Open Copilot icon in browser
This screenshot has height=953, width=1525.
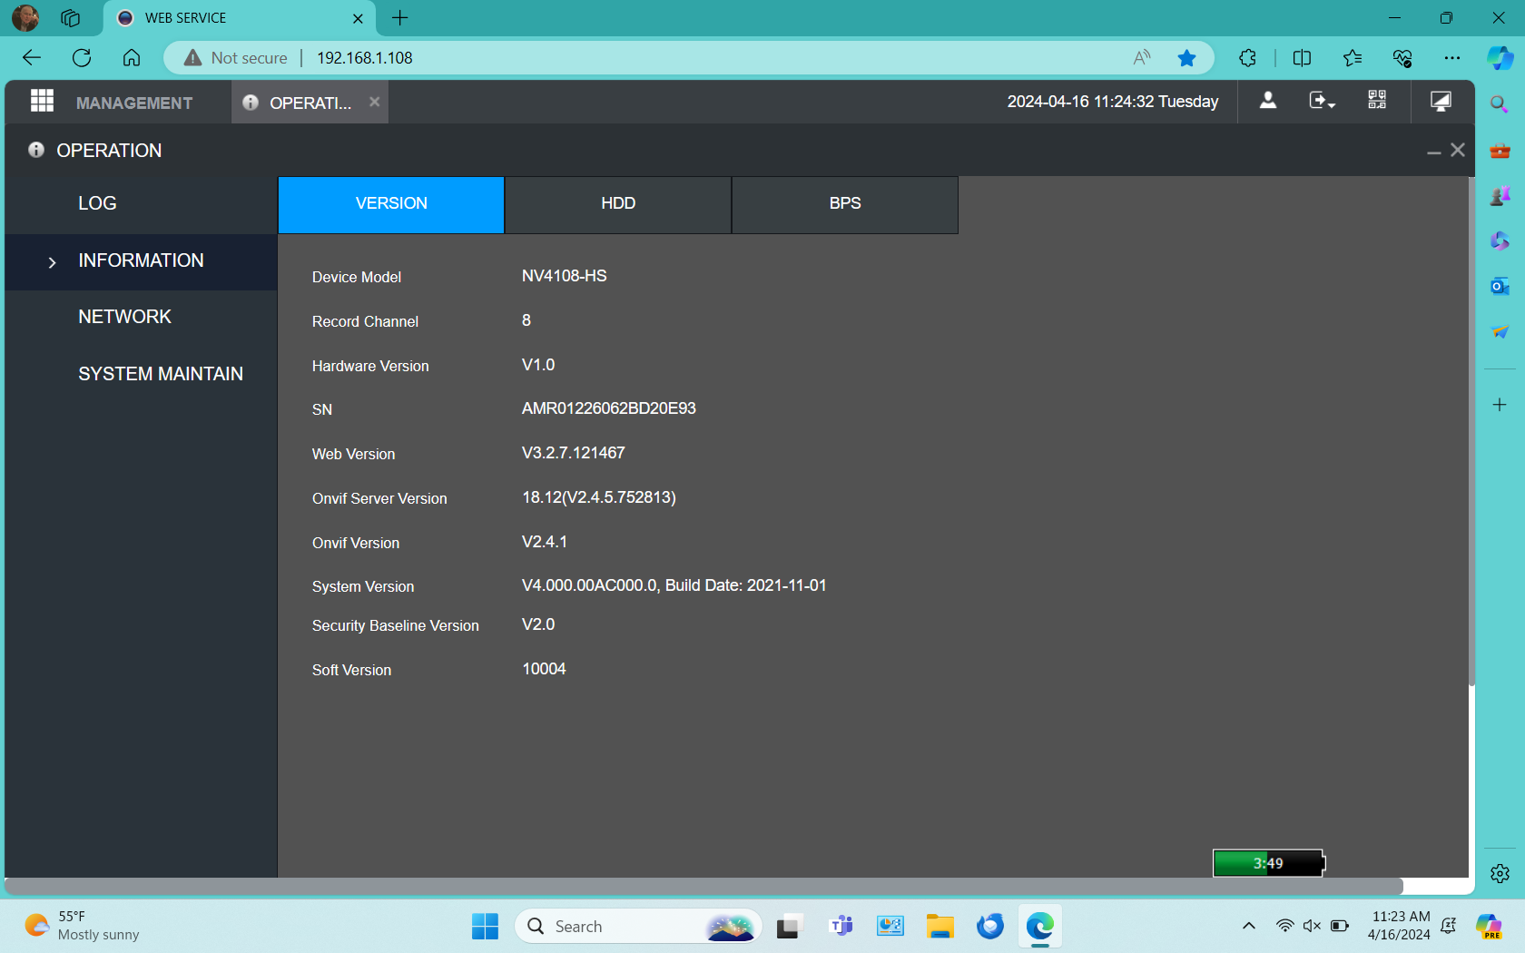click(1500, 58)
